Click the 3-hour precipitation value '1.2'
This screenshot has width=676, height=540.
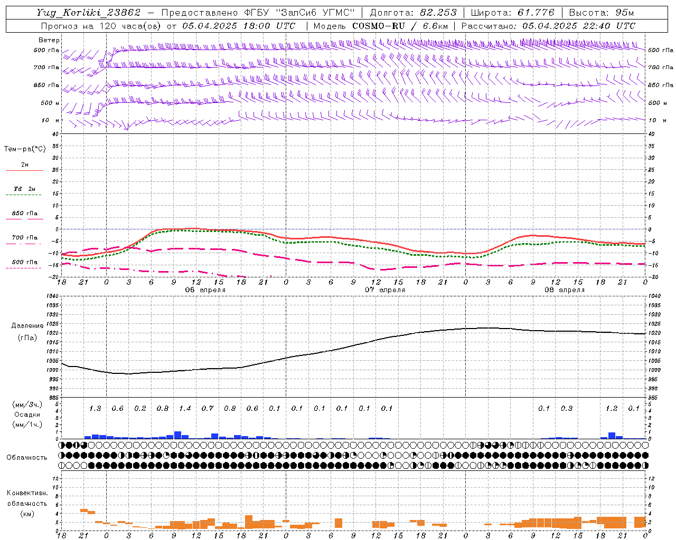pyautogui.click(x=612, y=408)
